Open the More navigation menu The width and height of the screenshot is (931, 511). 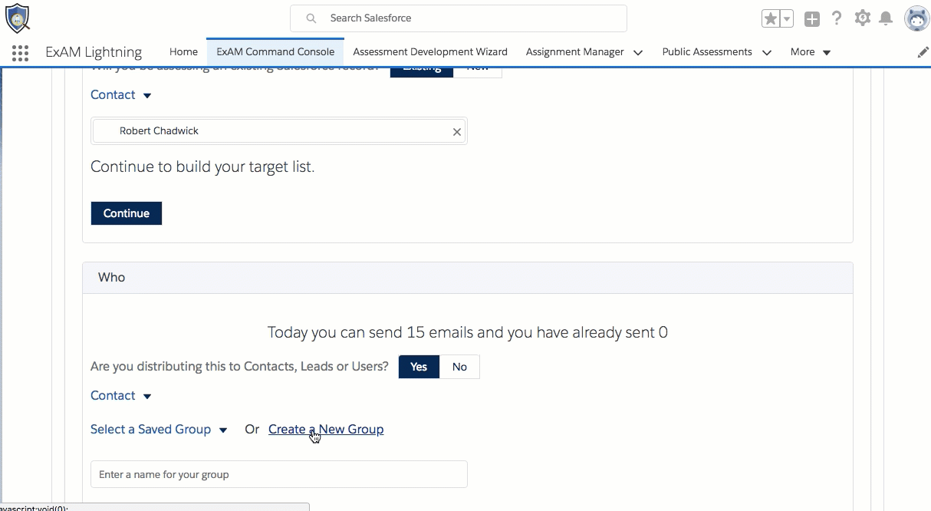click(x=811, y=52)
